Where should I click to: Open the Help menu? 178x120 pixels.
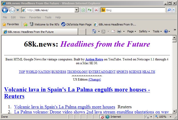coord(58,17)
